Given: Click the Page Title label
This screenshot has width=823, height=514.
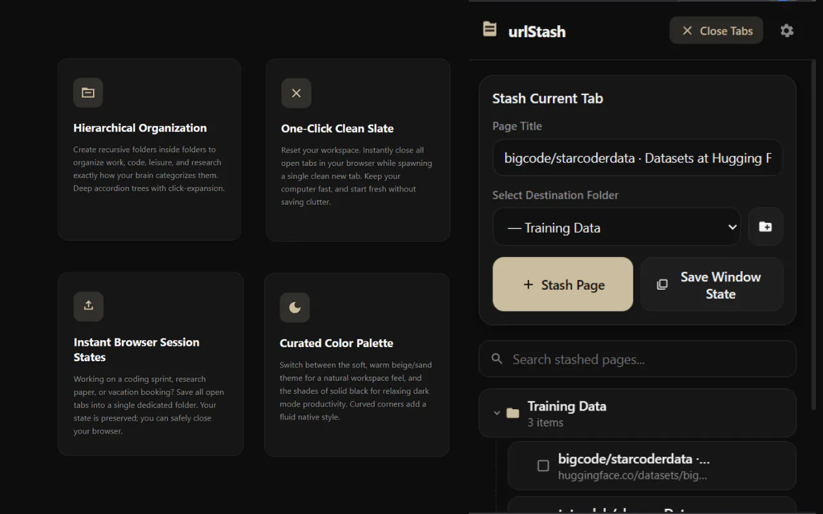Looking at the screenshot, I should coord(517,126).
